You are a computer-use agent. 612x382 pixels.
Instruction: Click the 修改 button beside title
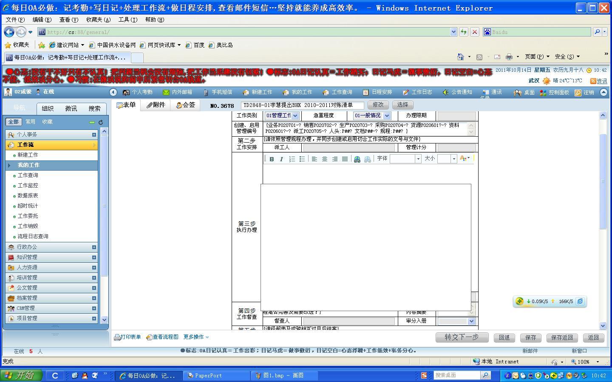[x=378, y=105]
